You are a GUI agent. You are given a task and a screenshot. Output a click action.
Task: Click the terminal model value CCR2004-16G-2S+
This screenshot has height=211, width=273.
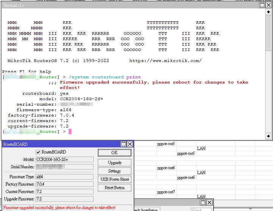point(82,99)
